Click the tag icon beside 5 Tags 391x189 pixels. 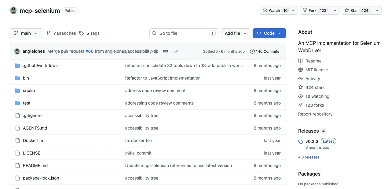point(82,33)
